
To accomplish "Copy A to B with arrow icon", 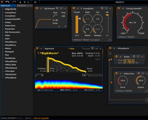I will coord(24,2).
